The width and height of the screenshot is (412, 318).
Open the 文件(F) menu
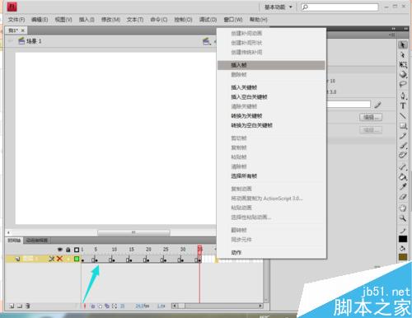16,20
